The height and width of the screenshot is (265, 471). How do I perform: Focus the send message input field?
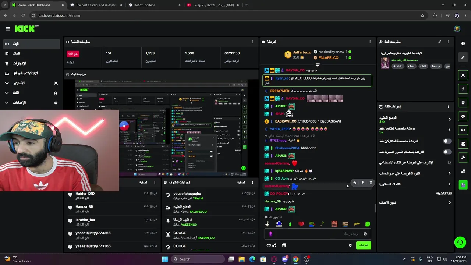[x=317, y=234]
